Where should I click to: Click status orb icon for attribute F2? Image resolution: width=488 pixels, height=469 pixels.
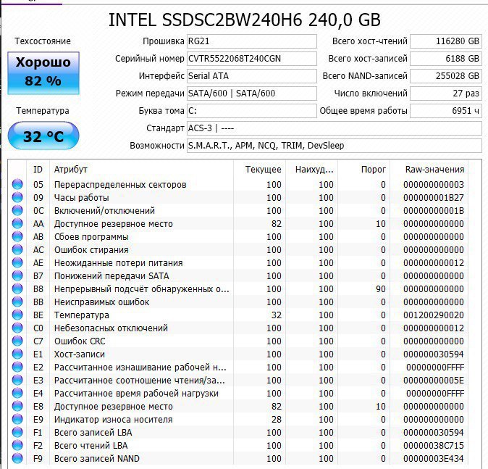[x=17, y=446]
